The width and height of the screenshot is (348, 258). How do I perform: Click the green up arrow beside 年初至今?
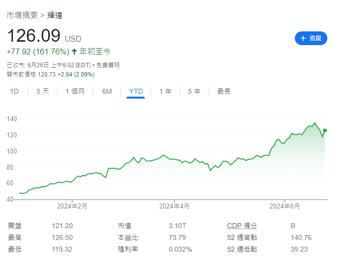pos(74,52)
